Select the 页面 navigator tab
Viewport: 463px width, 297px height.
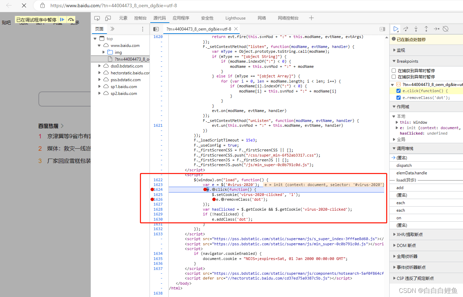tap(99, 29)
